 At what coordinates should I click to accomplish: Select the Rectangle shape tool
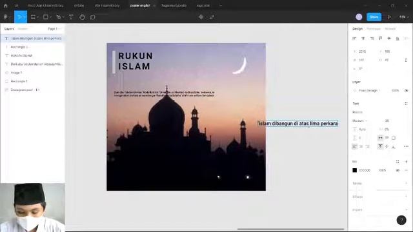coord(46,17)
